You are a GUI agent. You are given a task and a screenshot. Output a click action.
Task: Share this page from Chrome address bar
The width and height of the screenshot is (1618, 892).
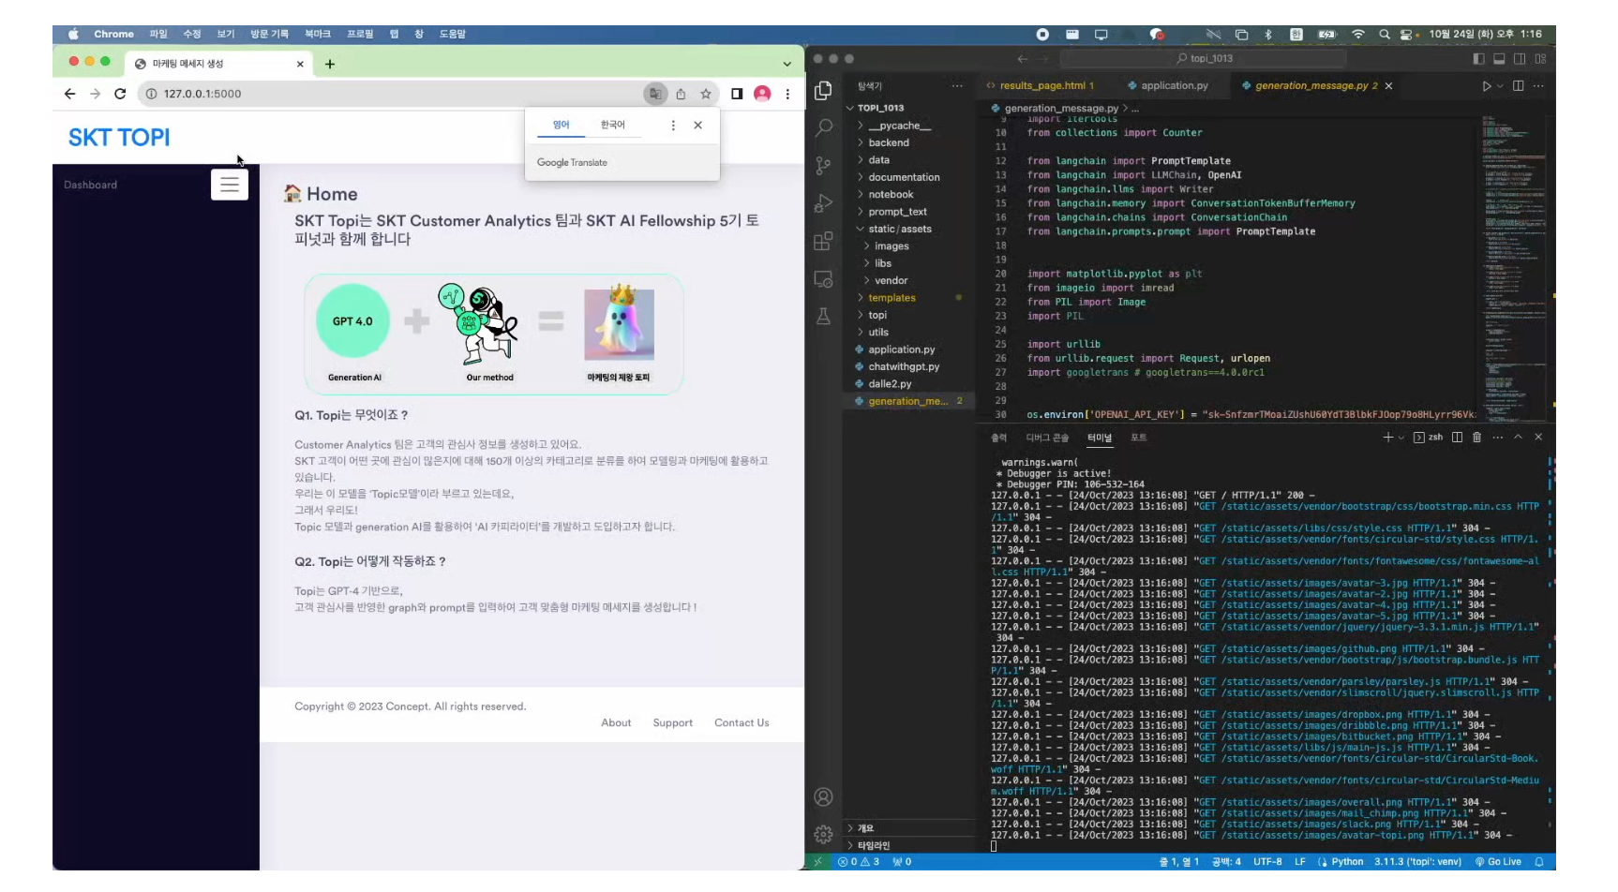click(x=681, y=94)
